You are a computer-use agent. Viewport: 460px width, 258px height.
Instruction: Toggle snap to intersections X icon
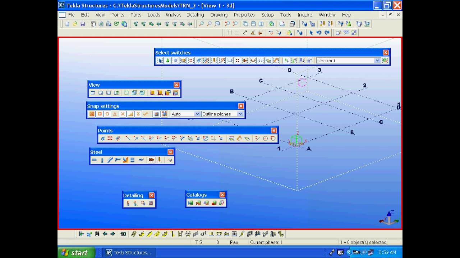click(123, 114)
